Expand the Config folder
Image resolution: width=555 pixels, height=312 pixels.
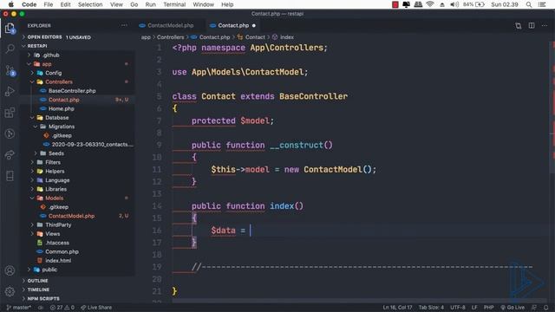(x=54, y=73)
